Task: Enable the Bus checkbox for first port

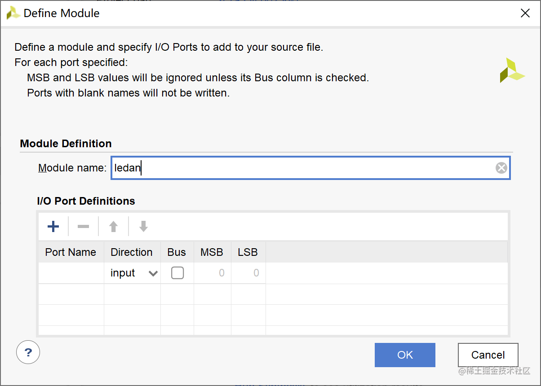Action: point(177,273)
